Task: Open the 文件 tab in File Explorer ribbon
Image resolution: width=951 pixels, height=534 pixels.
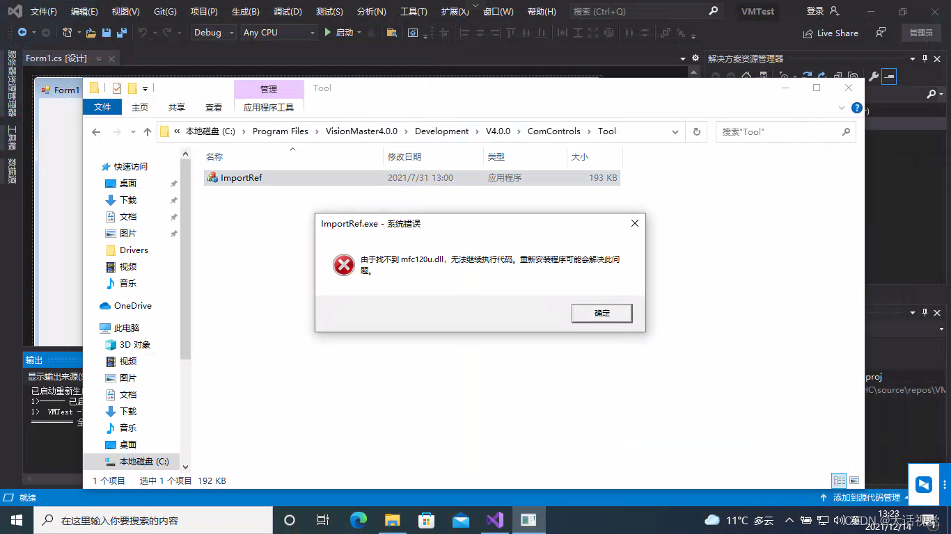Action: (102, 107)
